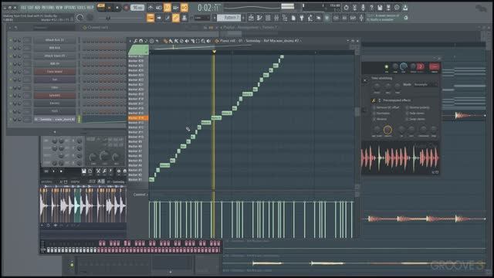Viewport: 494px width, 278px height.
Task: Open the mixer track selector for 808 Kick
Action: pyautogui.click(x=27, y=48)
